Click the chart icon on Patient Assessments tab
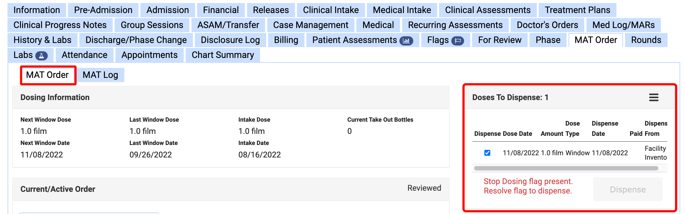This screenshot has width=685, height=214. tap(406, 41)
